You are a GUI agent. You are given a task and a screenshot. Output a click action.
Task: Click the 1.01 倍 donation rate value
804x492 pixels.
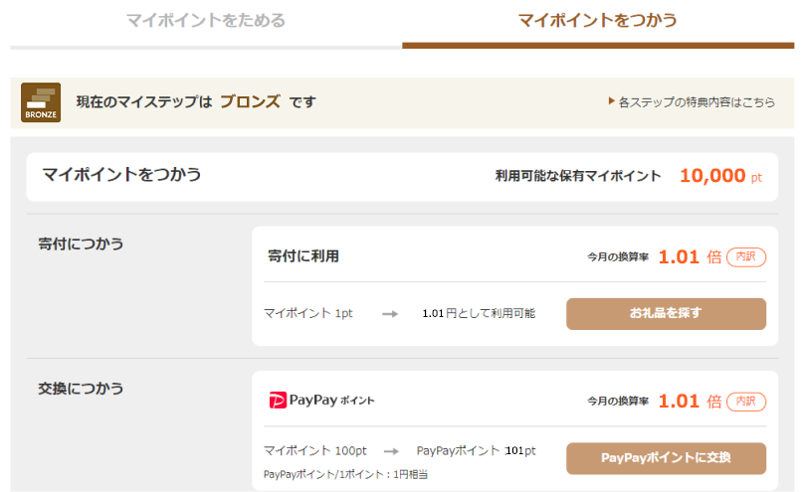pyautogui.click(x=690, y=257)
